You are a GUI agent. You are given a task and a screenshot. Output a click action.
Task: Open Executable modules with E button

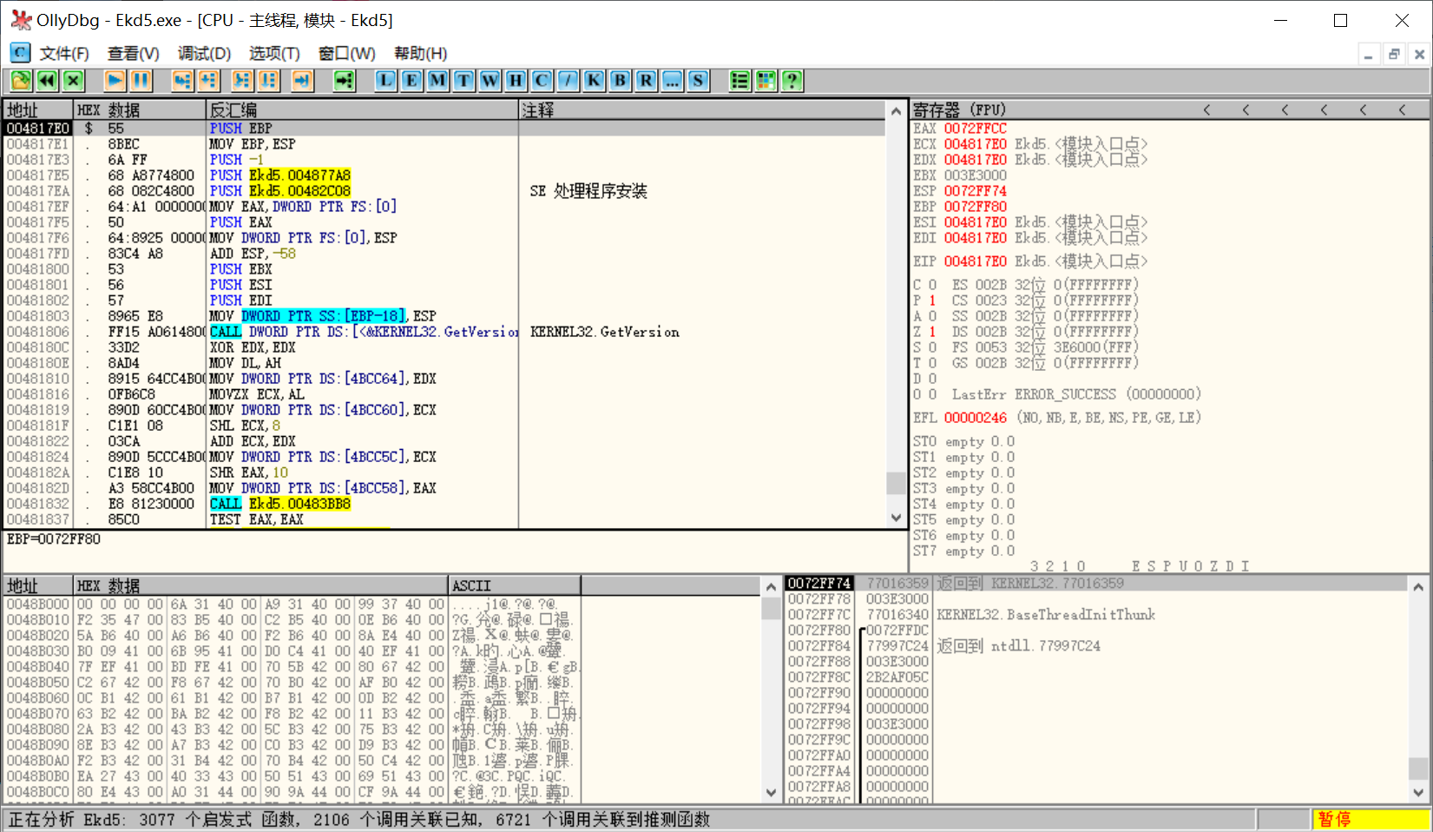pos(411,81)
